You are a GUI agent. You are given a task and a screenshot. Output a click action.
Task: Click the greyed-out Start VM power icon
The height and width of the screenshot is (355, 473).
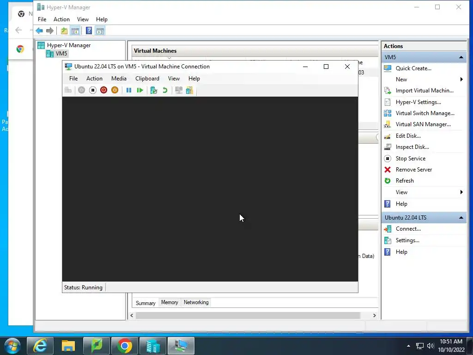click(x=81, y=90)
